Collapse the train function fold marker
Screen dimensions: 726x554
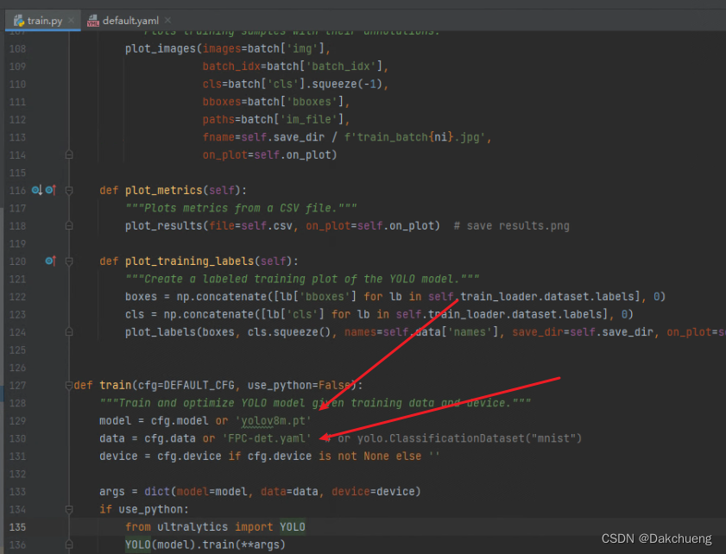coord(69,385)
